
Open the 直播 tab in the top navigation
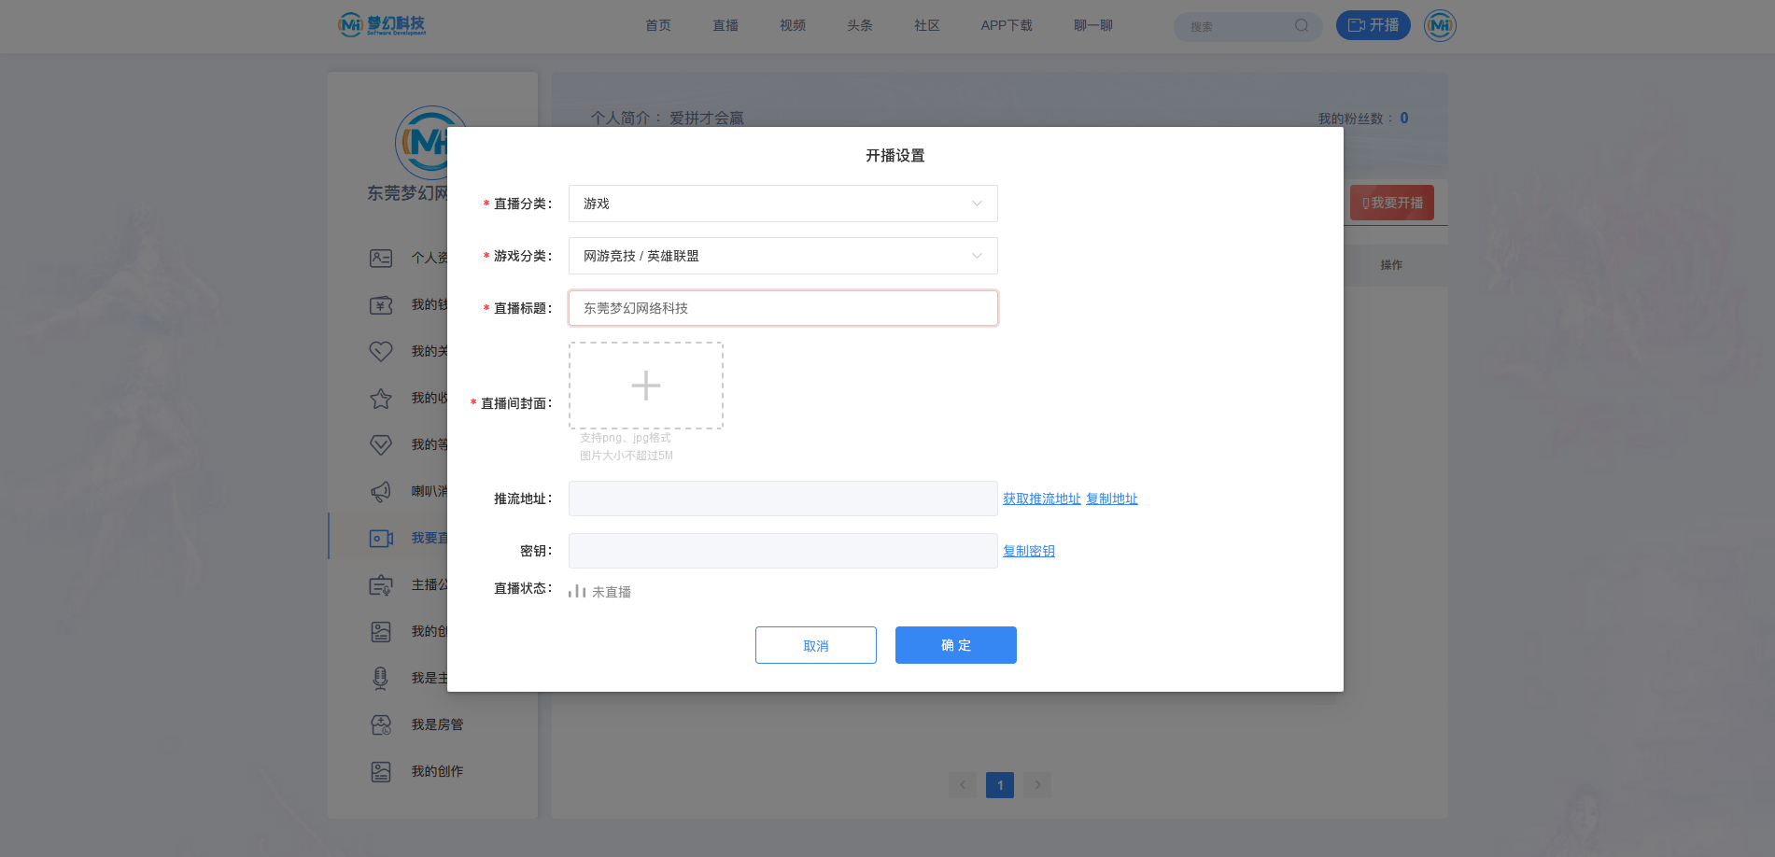[725, 26]
